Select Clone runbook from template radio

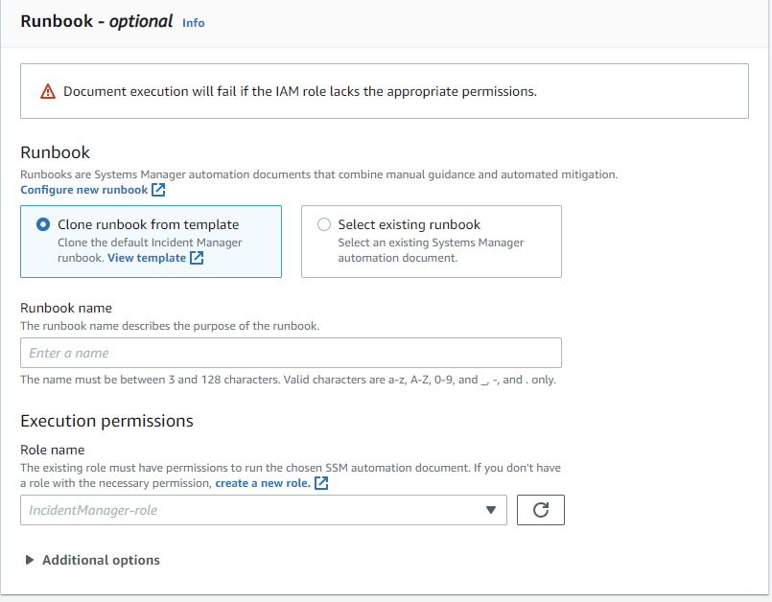coord(43,224)
